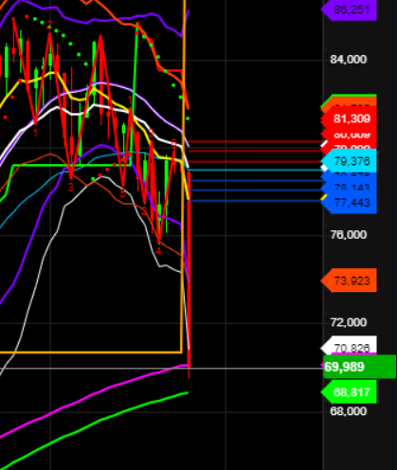Image resolution: width=397 pixels, height=470 pixels.
Task: Click the 76,000 price axis value
Action: 349,235
